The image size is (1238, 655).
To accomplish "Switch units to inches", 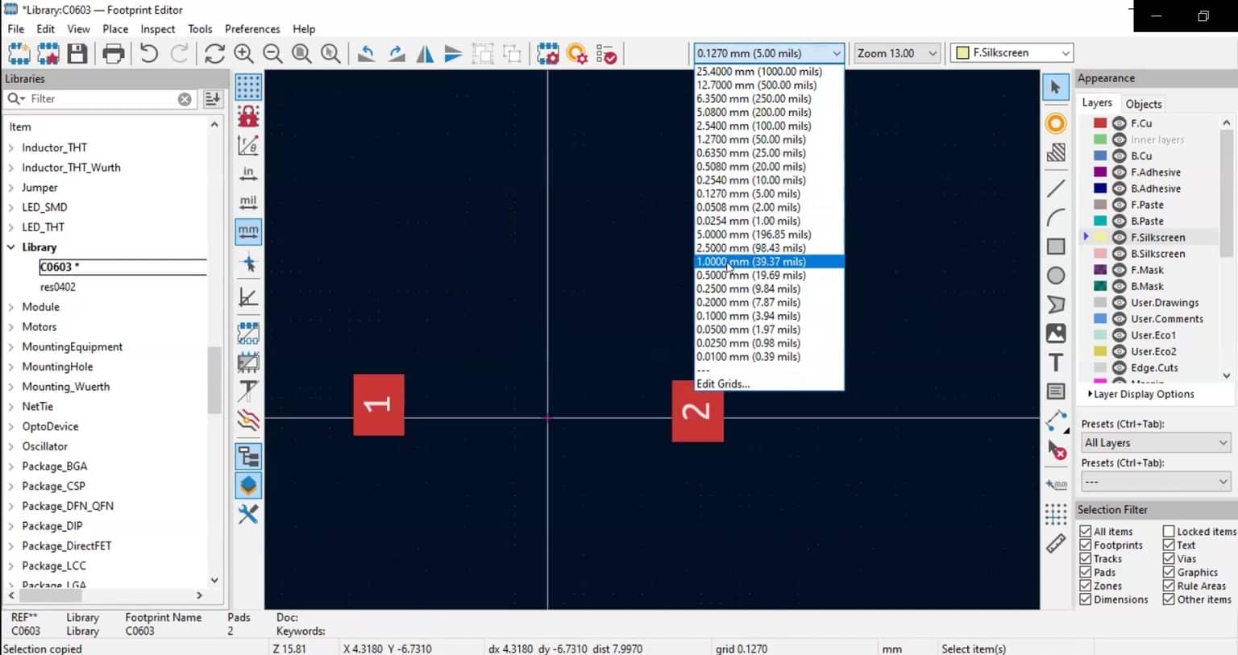I will 248,172.
